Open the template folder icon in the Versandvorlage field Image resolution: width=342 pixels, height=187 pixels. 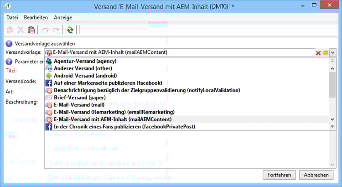[x=325, y=52]
